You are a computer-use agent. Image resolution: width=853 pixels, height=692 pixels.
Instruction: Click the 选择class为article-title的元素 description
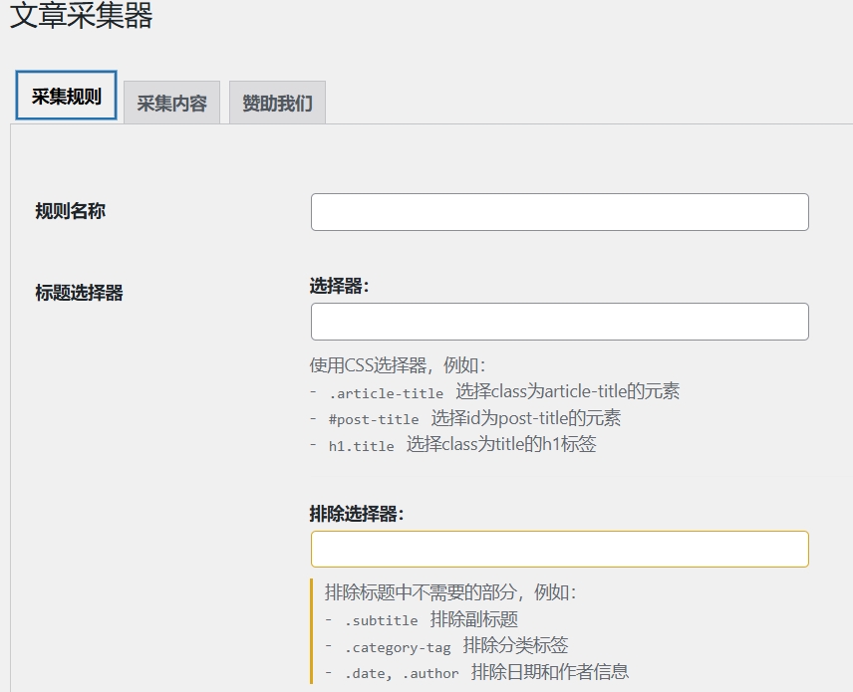(567, 391)
